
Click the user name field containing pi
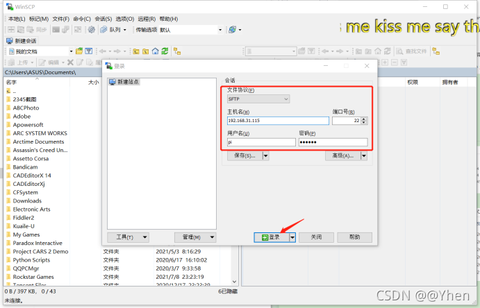point(261,142)
